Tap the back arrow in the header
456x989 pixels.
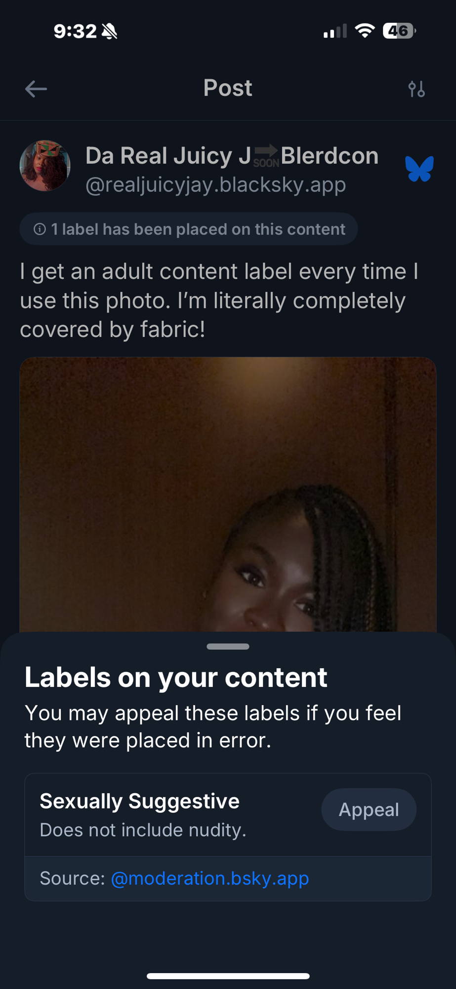[36, 89]
